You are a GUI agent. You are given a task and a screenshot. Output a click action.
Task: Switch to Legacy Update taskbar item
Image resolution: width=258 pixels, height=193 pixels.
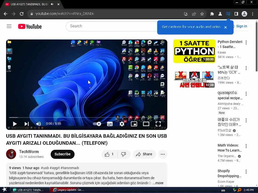pos(69,190)
